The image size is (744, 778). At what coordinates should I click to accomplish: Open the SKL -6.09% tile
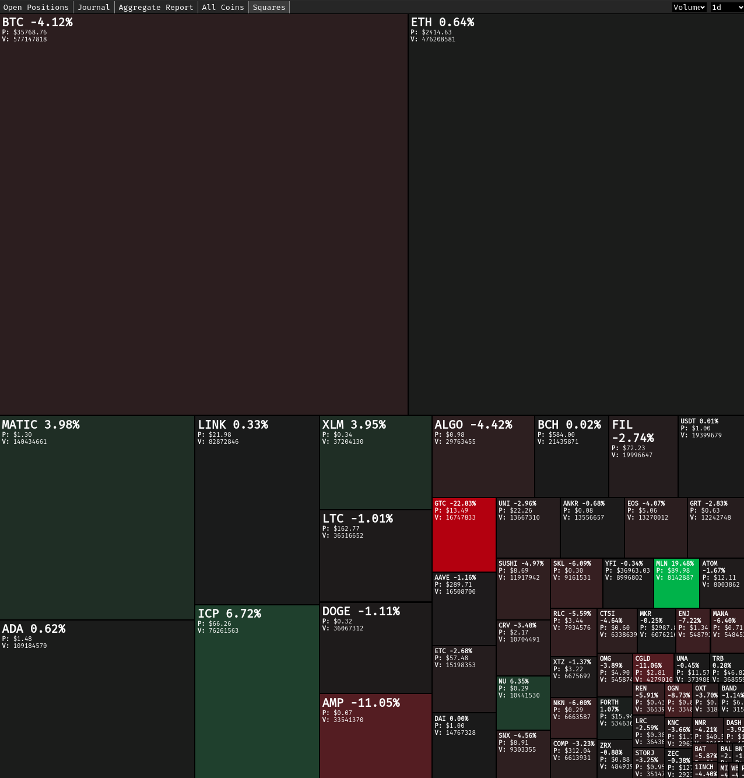(577, 583)
